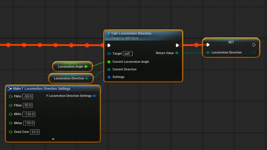Click the Target input pin
Image resolution: width=267 pixels, height=150 pixels.
[109, 54]
